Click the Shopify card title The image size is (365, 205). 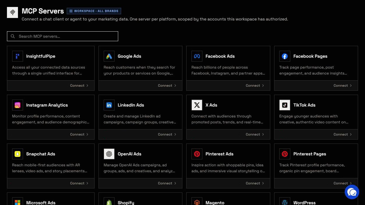tap(126, 203)
